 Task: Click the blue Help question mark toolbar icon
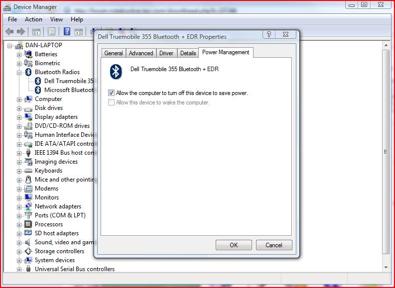[x=67, y=31]
